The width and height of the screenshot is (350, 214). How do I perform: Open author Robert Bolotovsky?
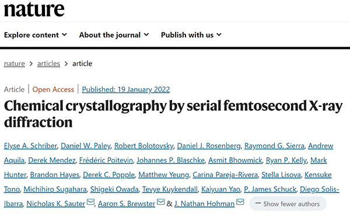[143, 146]
